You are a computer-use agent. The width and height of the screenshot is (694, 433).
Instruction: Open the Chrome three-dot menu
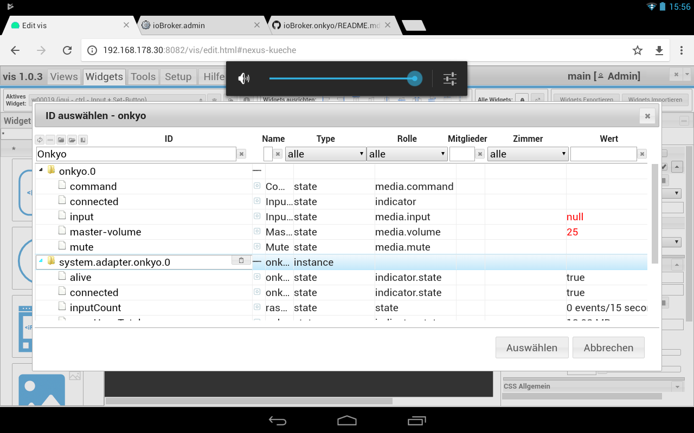point(682,50)
